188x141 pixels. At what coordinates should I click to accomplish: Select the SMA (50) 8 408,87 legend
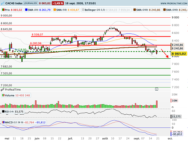pyautogui.click(x=66, y=10)
